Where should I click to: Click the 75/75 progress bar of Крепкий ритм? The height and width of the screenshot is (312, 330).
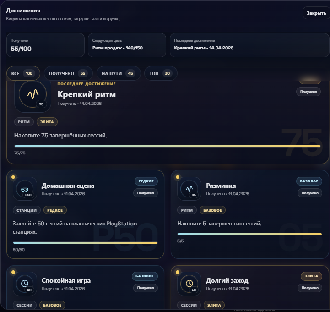point(168,146)
